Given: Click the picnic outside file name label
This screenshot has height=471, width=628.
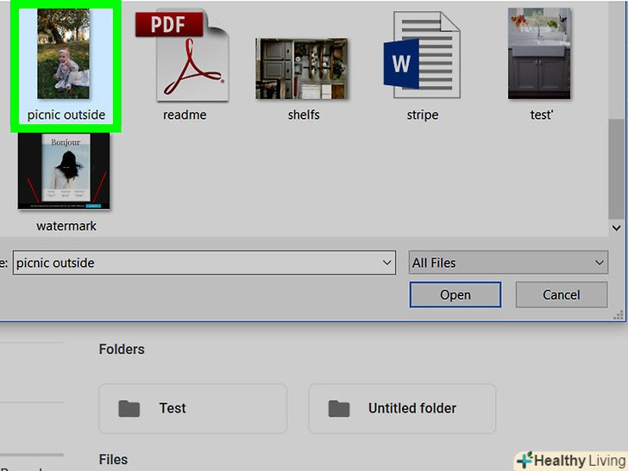Looking at the screenshot, I should coord(66,115).
